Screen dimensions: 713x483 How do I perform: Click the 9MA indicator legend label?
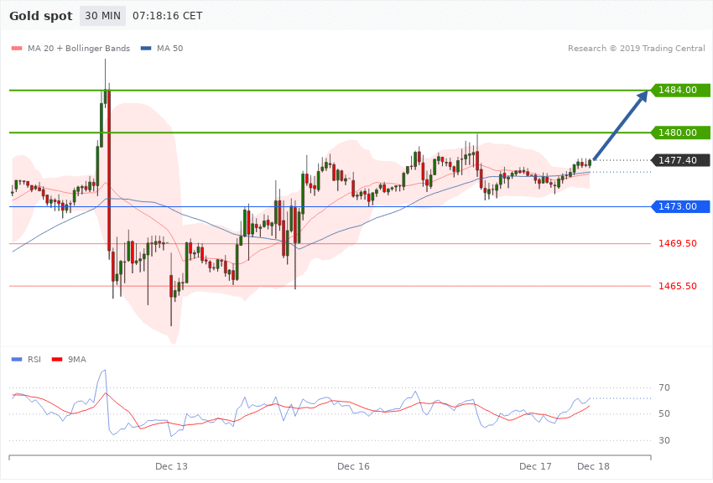click(77, 360)
